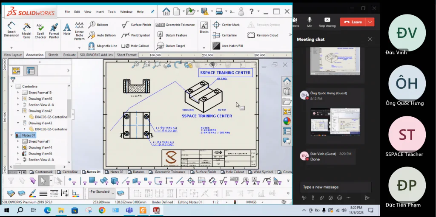
Task: Choose the Magnetic Line tool
Action: (x=103, y=46)
